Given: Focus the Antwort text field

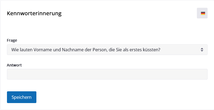Looking at the screenshot, I should click(x=107, y=74).
